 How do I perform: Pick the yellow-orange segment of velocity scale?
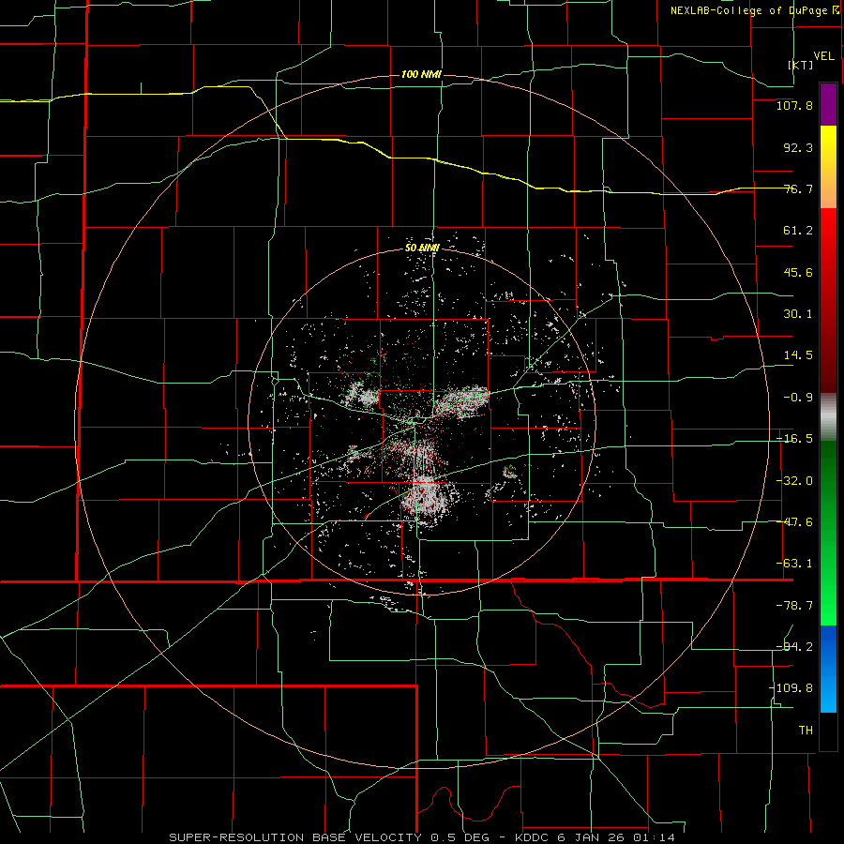click(828, 167)
